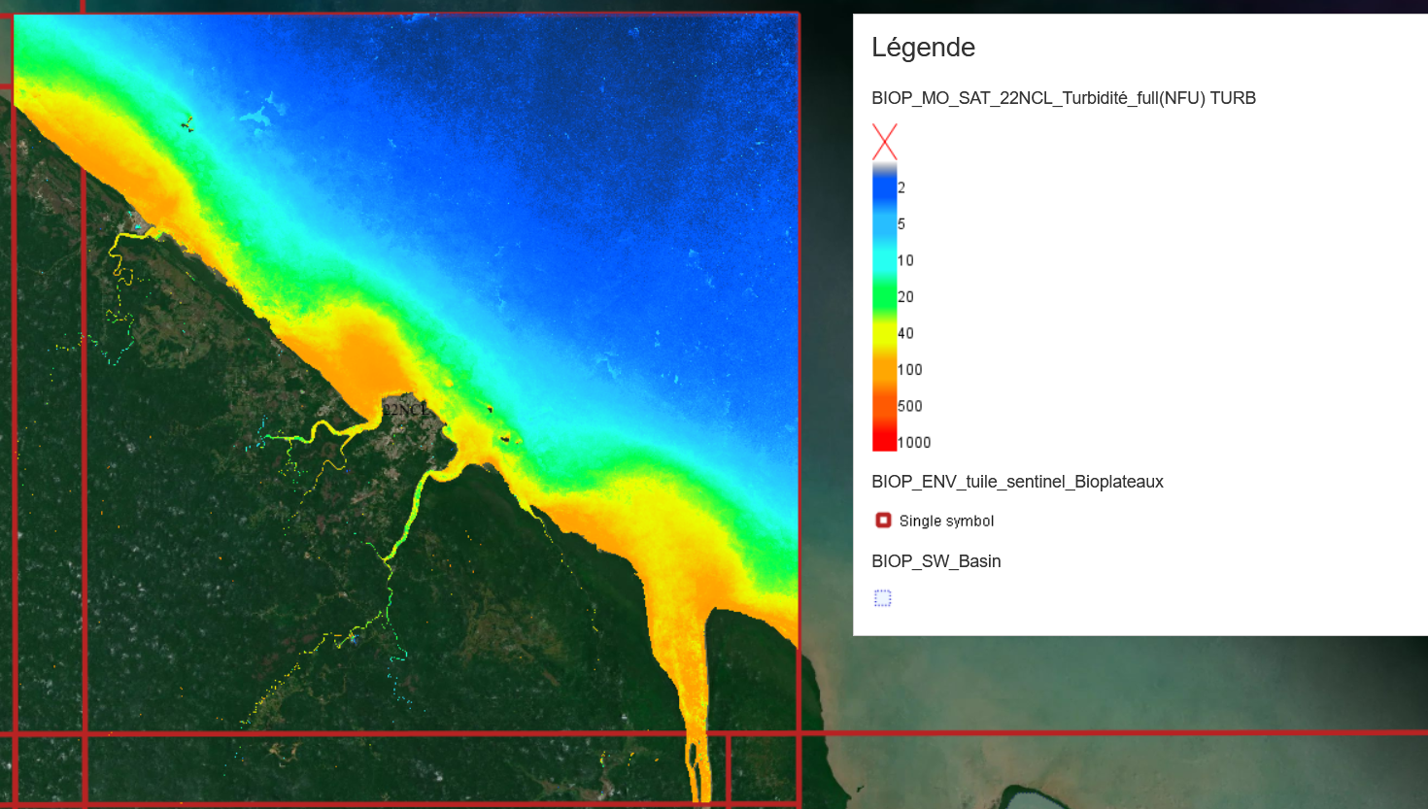Click the 1000 value label in legend
The height and width of the screenshot is (809, 1428).
pyautogui.click(x=914, y=443)
